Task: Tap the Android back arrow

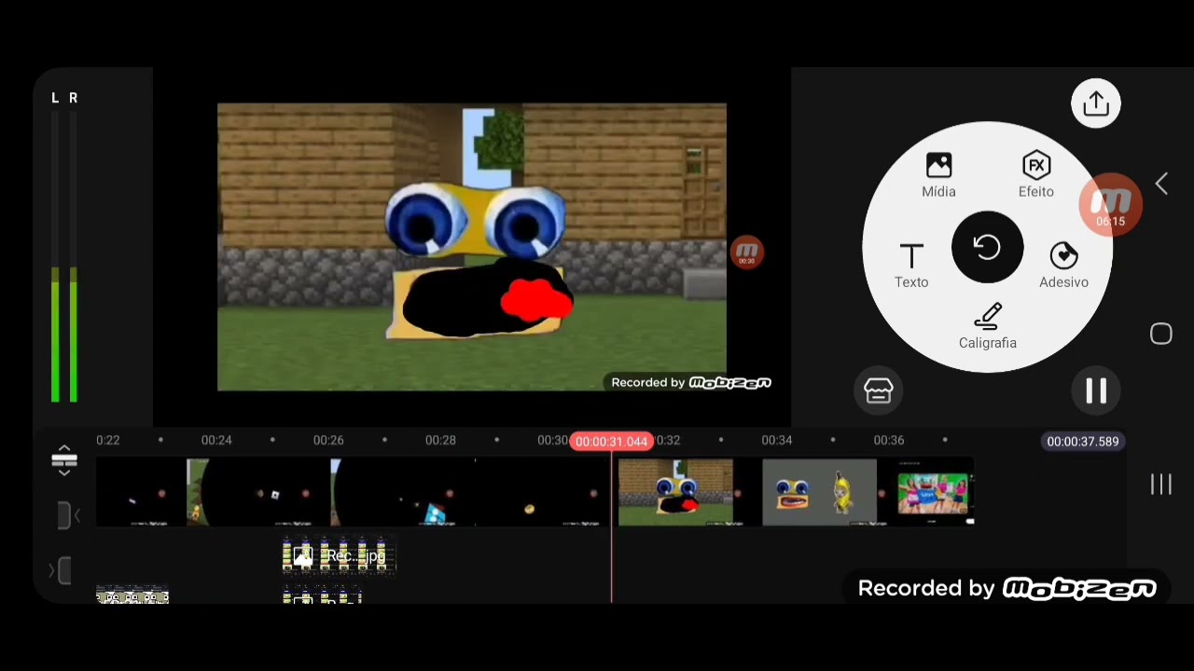Action: (1161, 184)
